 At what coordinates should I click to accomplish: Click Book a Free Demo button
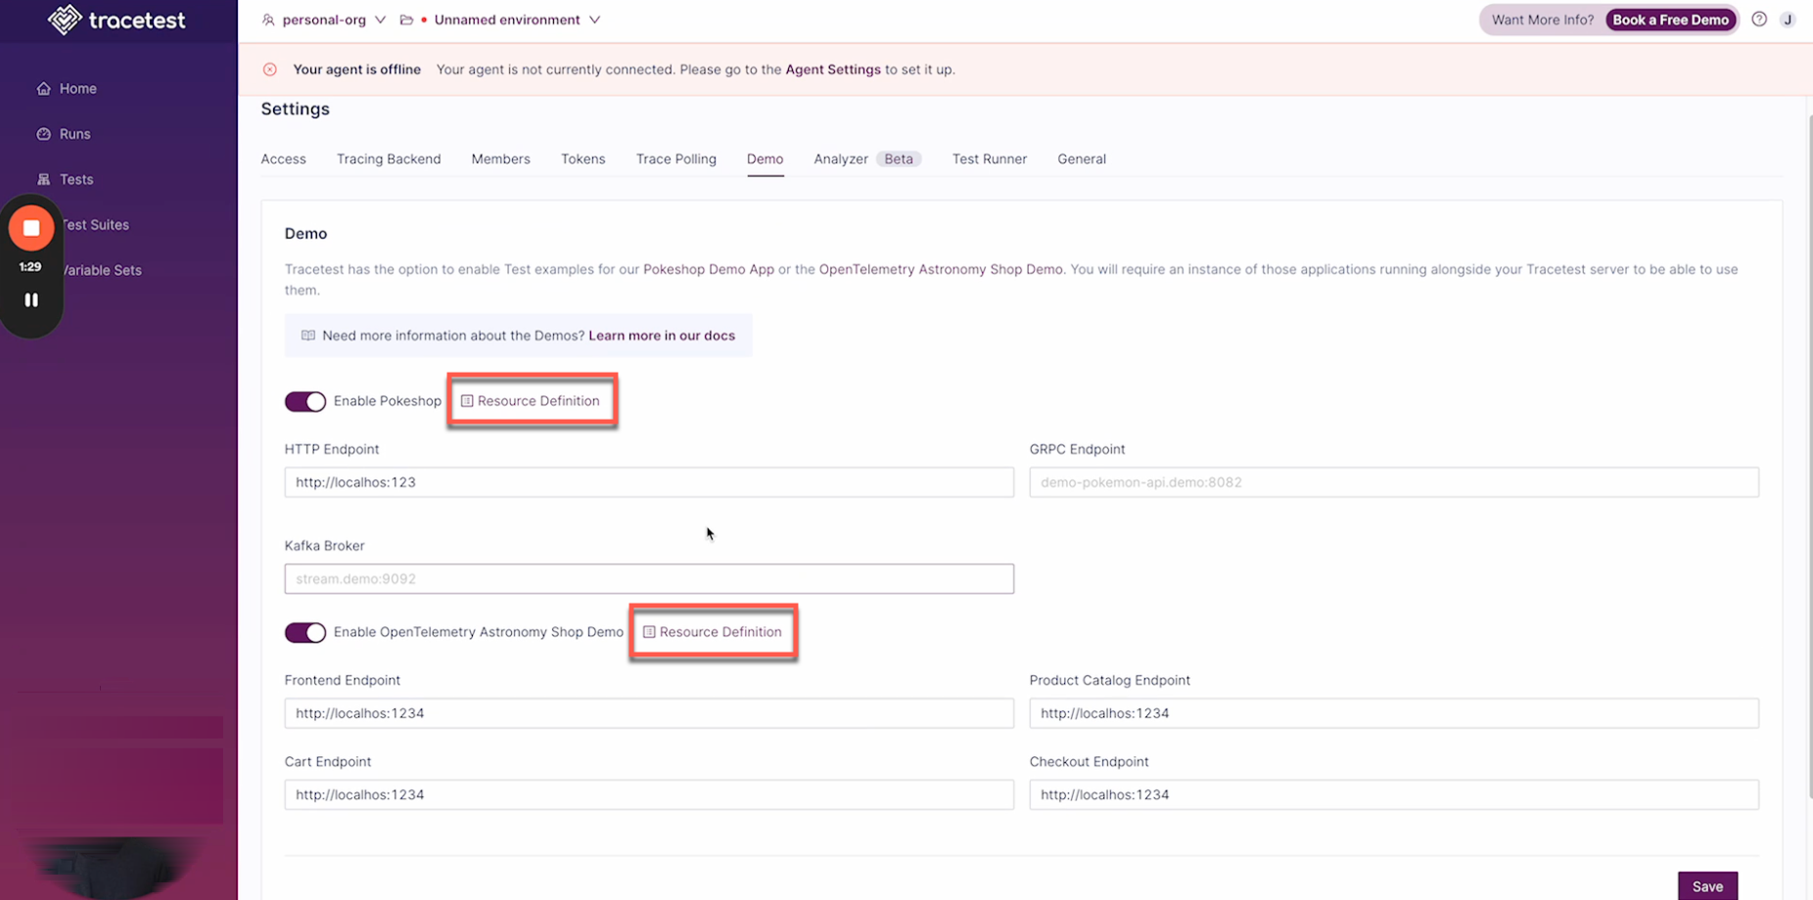click(x=1670, y=20)
